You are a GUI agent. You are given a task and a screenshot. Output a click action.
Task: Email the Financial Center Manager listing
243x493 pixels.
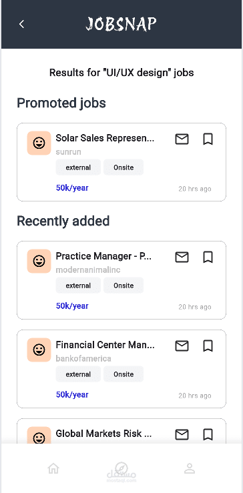point(182,346)
